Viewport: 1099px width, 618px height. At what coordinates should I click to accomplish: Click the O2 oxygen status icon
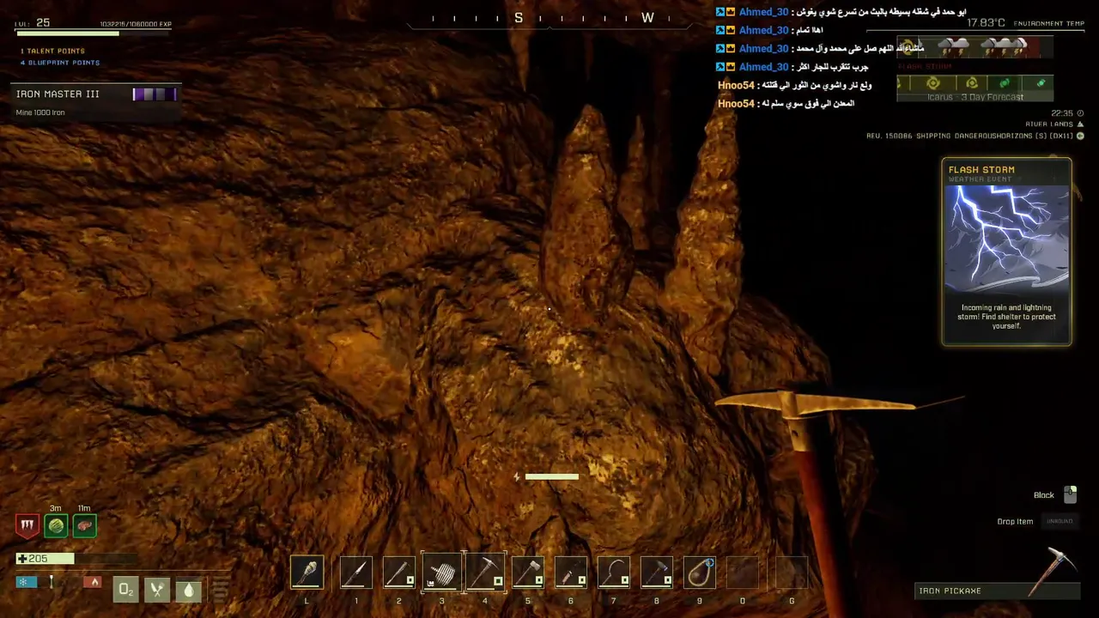(x=125, y=590)
